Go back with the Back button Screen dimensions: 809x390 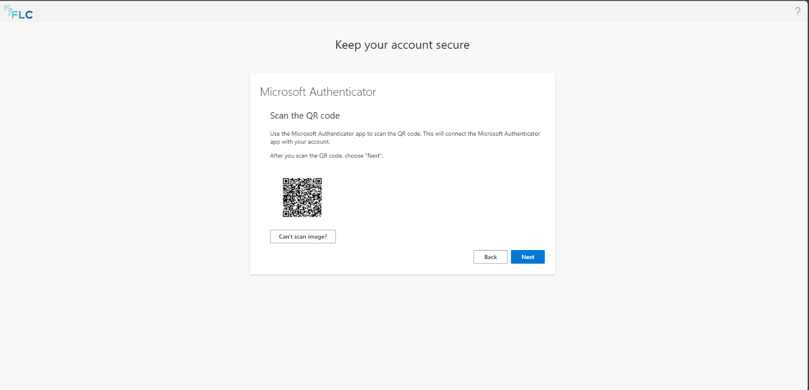pos(490,257)
